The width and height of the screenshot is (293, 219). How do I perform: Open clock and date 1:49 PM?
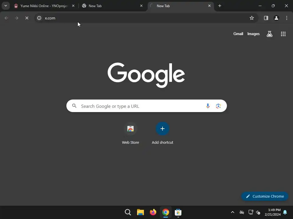pos(273,212)
